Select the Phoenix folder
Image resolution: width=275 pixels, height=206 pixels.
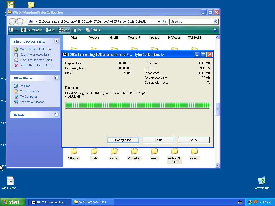pos(194,154)
